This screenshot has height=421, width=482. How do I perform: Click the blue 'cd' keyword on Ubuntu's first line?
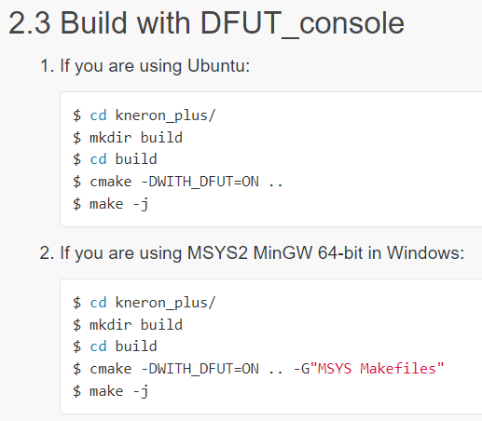tap(98, 115)
